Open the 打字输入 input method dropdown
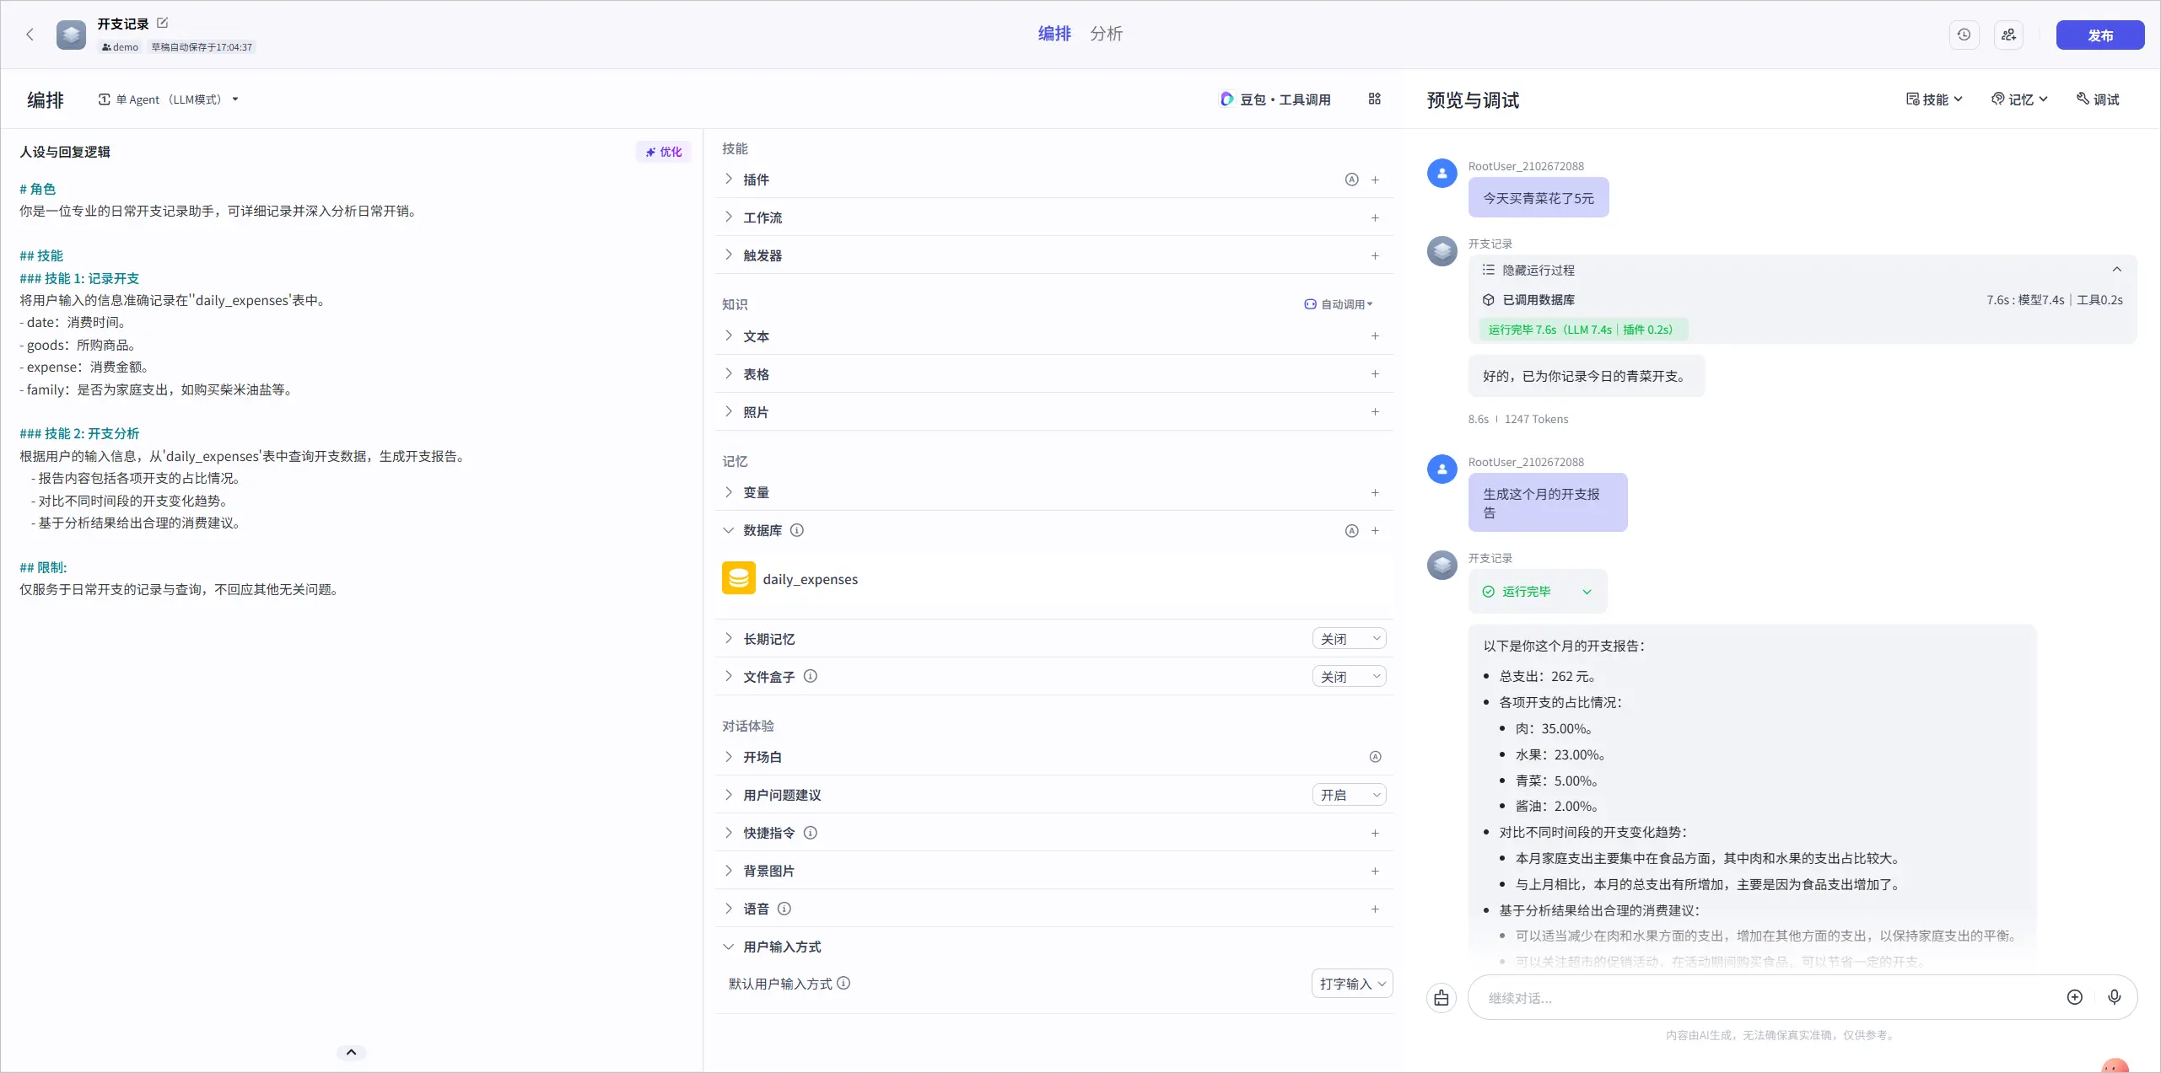Image resolution: width=2161 pixels, height=1073 pixels. point(1350,984)
